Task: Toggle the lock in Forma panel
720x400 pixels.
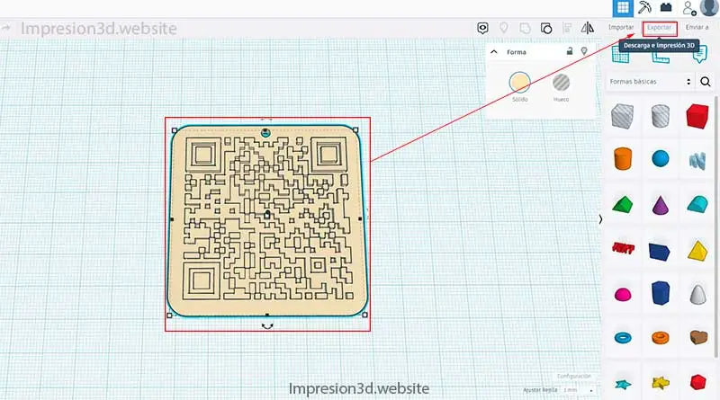Action: click(x=570, y=51)
